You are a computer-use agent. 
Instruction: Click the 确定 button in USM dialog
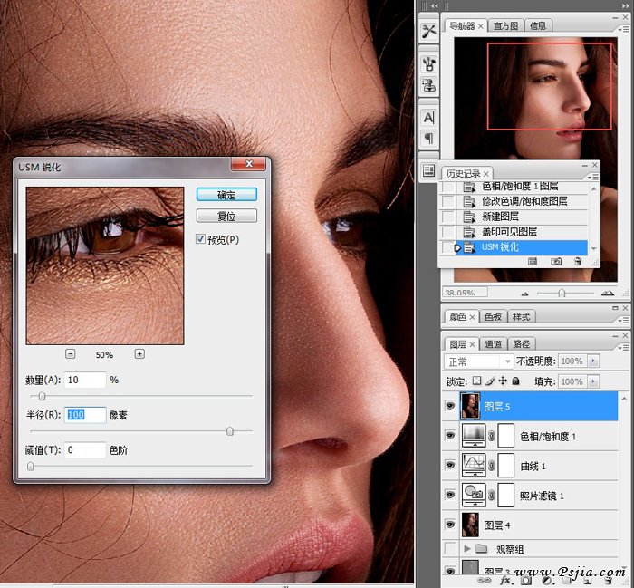click(226, 194)
